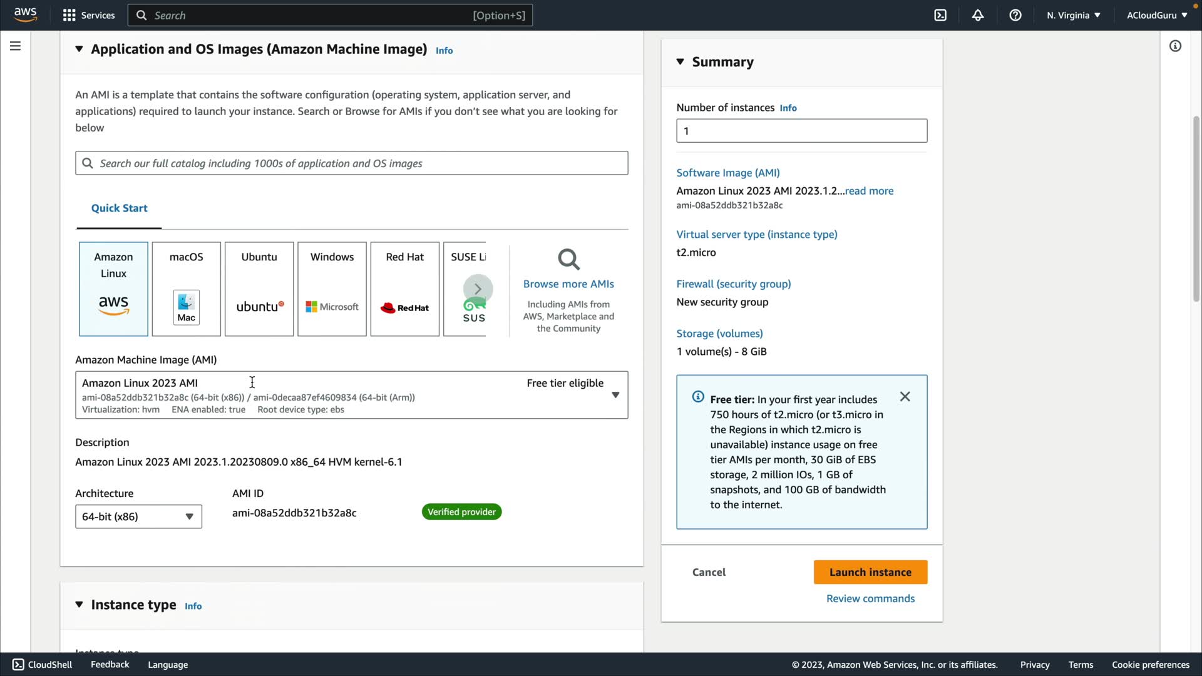Open the info panel circle icon

[x=1175, y=46]
